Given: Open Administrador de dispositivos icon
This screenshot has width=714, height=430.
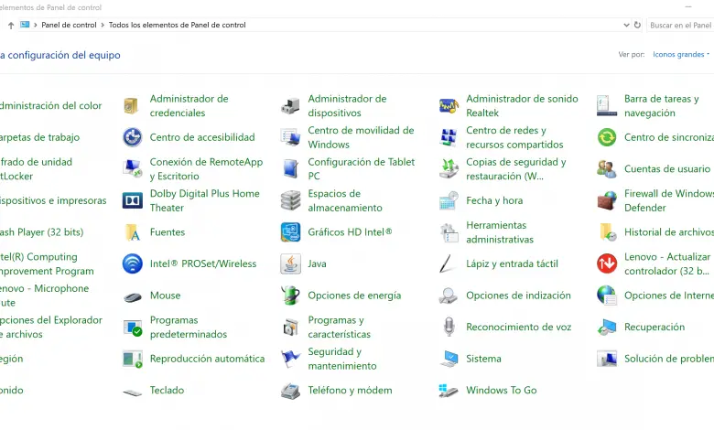Looking at the screenshot, I should point(290,105).
